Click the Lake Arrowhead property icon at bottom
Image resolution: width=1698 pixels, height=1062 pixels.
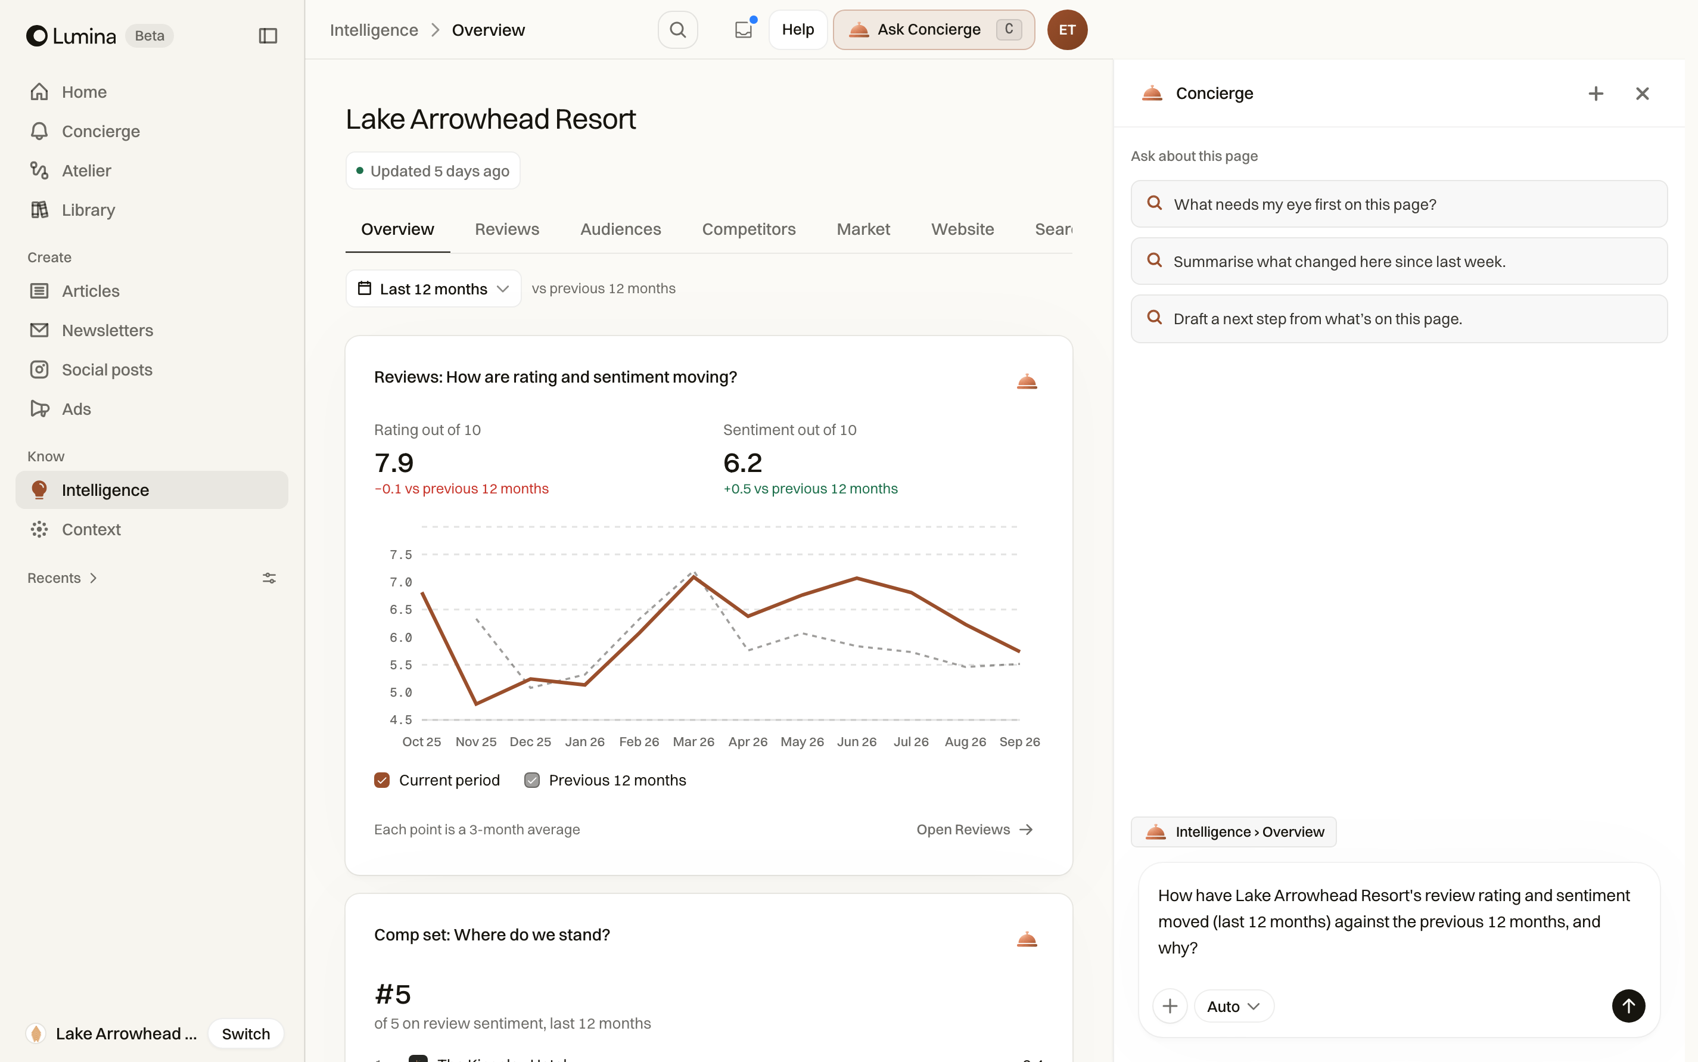click(36, 1033)
